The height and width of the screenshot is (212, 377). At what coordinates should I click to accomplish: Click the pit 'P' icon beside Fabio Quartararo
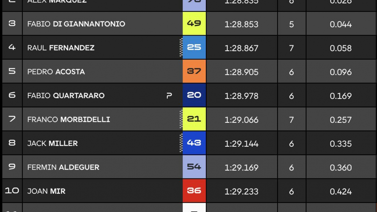(x=169, y=96)
